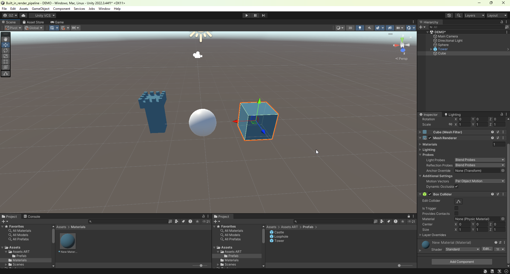Screen dimensions: 510x274
Task: Switch to the Console tab
Action: point(32,217)
